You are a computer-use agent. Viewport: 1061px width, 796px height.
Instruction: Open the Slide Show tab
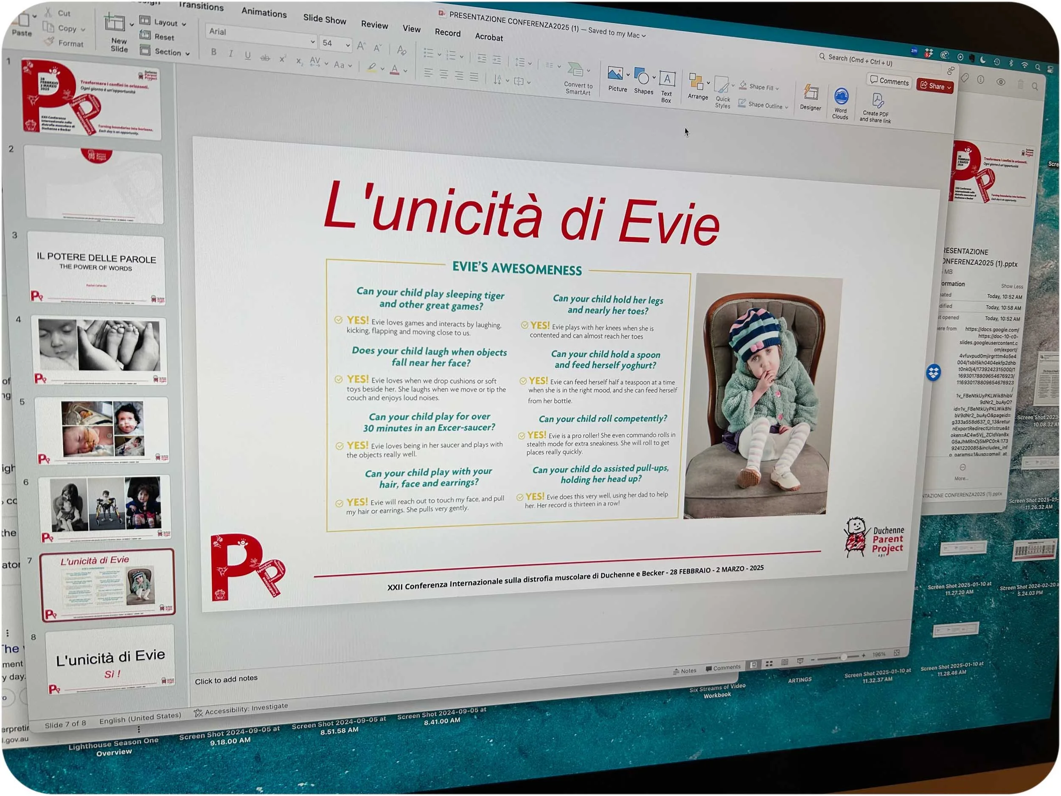(x=324, y=19)
